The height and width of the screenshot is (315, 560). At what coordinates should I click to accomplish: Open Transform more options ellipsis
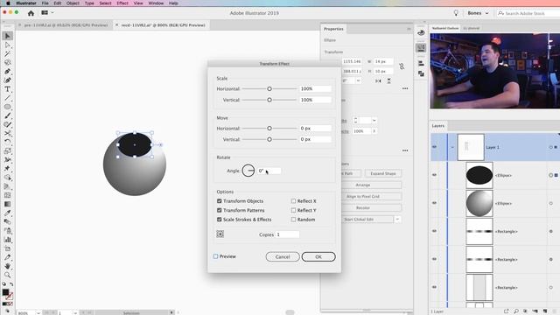(x=405, y=88)
